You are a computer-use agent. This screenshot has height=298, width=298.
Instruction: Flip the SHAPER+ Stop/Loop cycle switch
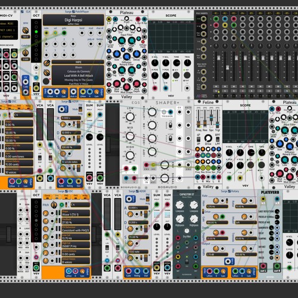coord(170,138)
